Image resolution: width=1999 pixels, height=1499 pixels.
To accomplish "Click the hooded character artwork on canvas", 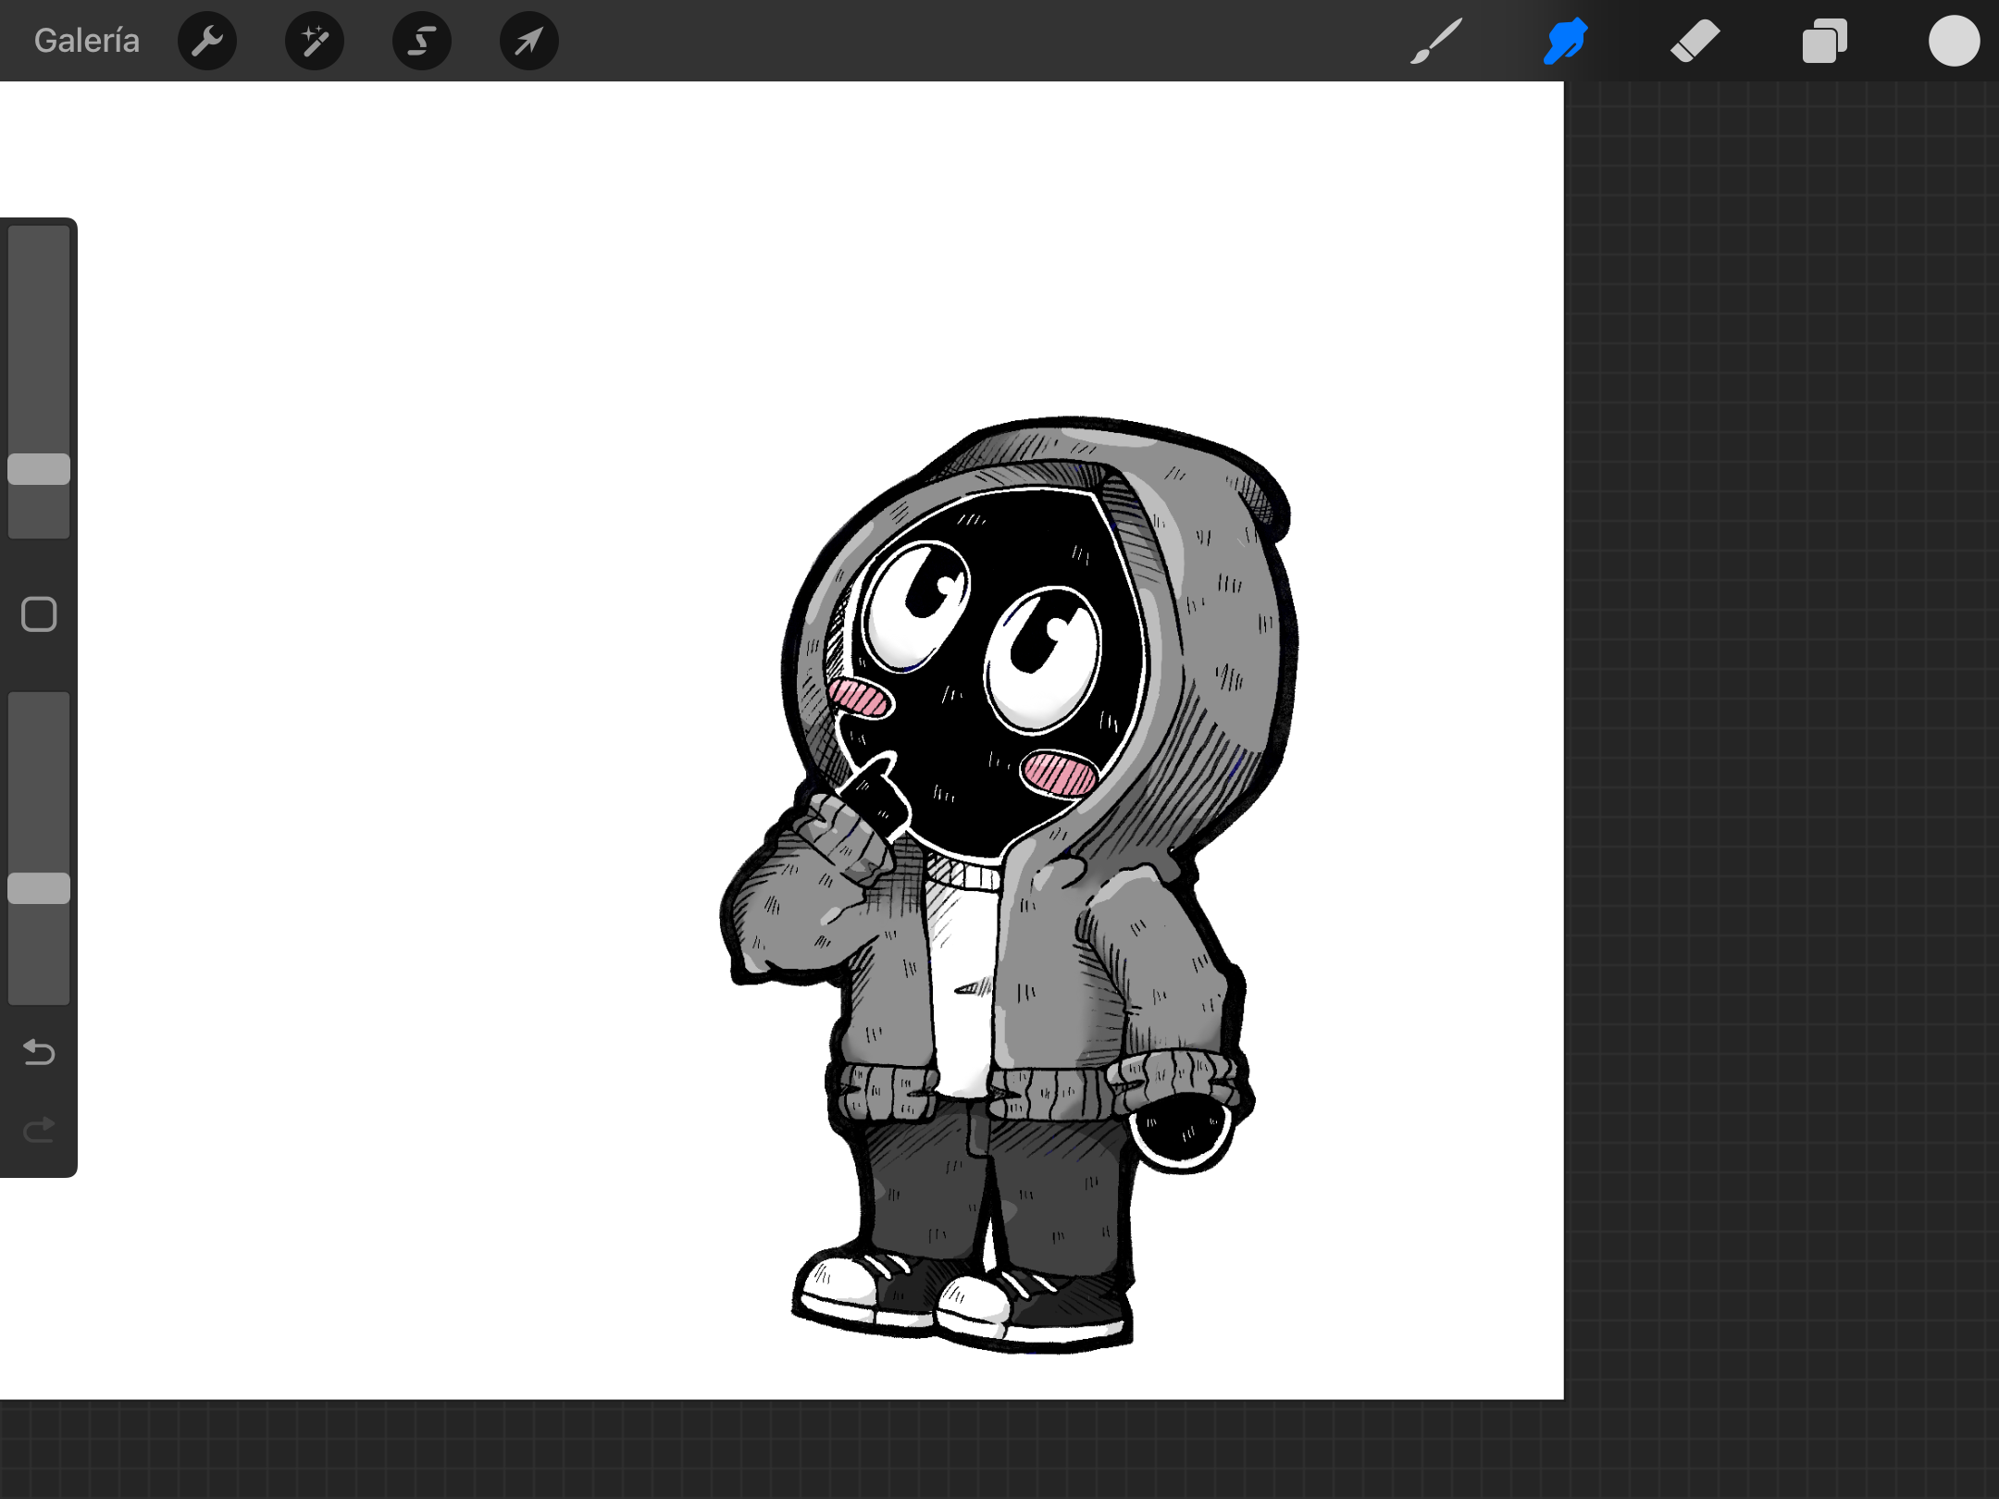I will tap(1009, 886).
